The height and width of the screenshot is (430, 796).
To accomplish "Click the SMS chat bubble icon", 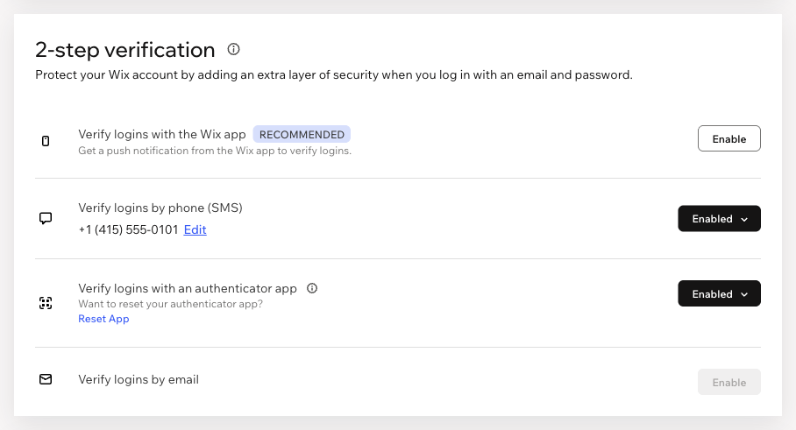I will pyautogui.click(x=46, y=219).
